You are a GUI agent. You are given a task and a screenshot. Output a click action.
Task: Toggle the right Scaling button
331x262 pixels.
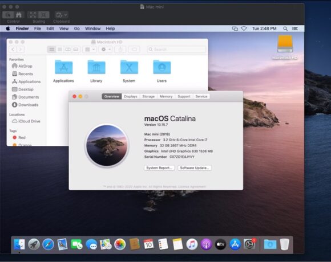pos(44,15)
